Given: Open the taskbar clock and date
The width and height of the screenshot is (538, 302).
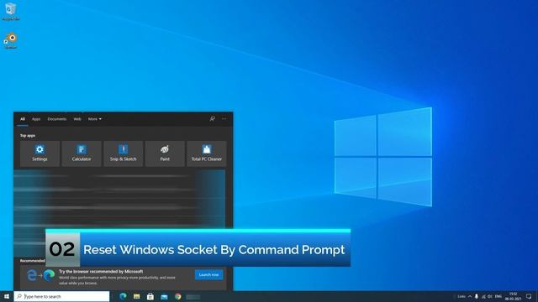Looking at the screenshot, I should click(513, 296).
